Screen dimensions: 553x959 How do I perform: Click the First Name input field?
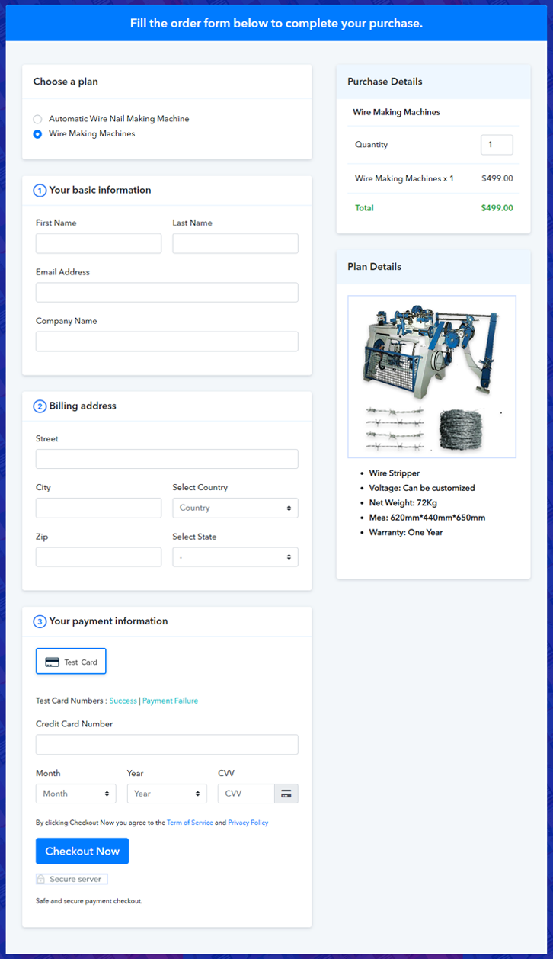[98, 243]
